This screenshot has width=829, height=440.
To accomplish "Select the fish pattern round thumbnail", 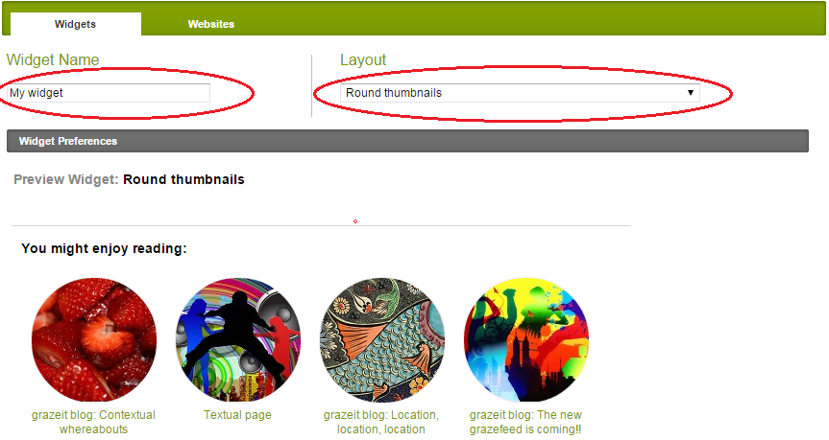I will (382, 339).
